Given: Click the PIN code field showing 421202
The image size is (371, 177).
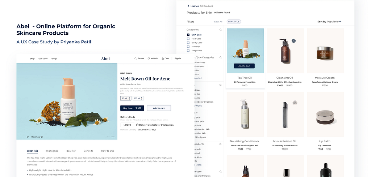Looking at the screenshot, I should pyautogui.click(x=127, y=125).
